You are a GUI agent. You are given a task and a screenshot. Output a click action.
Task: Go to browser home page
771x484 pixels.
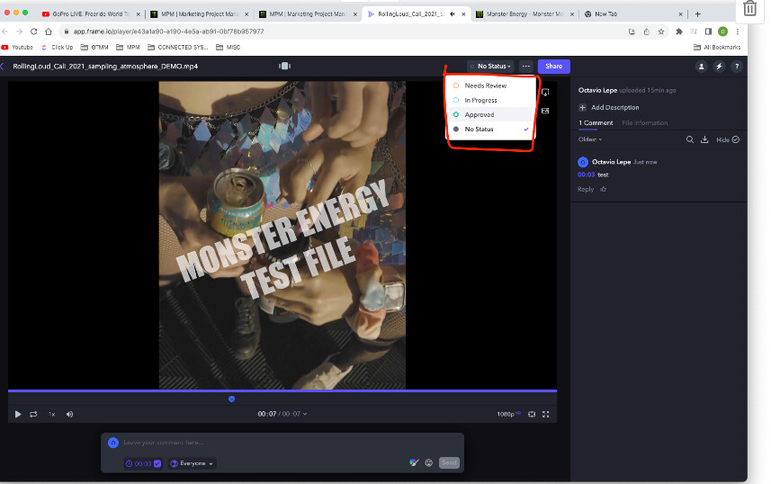click(x=49, y=31)
